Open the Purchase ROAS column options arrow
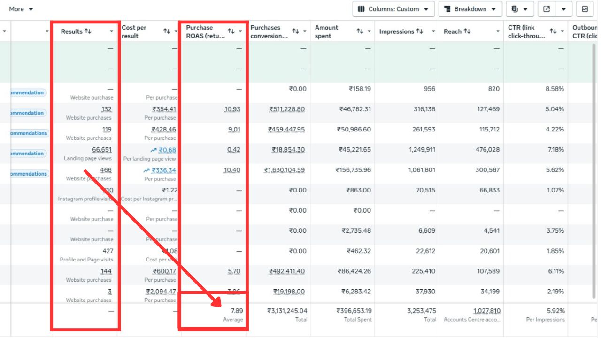 click(x=240, y=31)
